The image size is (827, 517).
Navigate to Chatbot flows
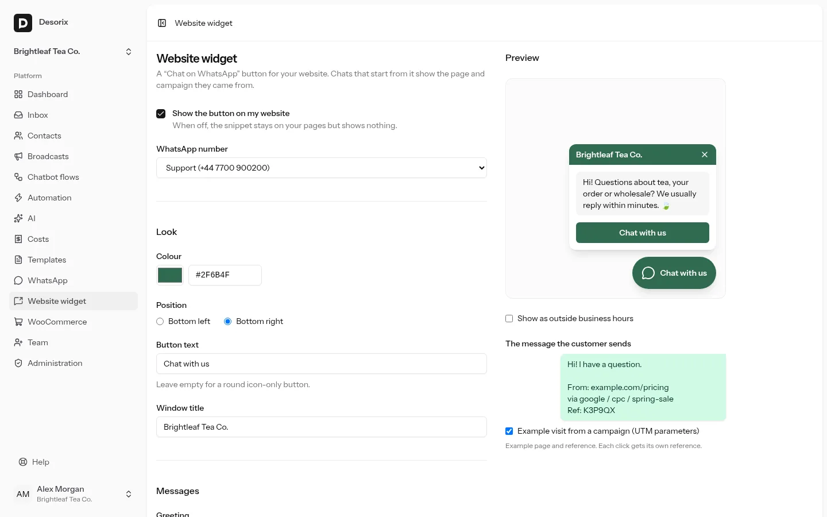coord(74,177)
